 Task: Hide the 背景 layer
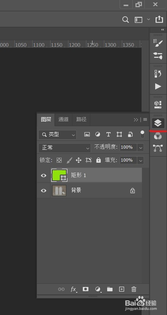tap(43, 190)
